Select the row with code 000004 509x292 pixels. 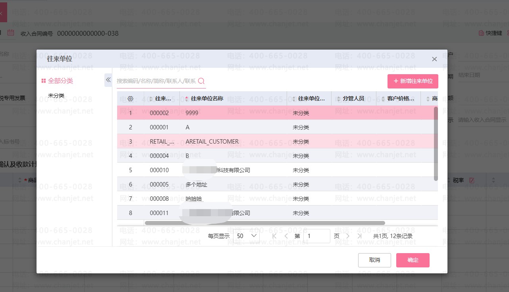[277, 156]
